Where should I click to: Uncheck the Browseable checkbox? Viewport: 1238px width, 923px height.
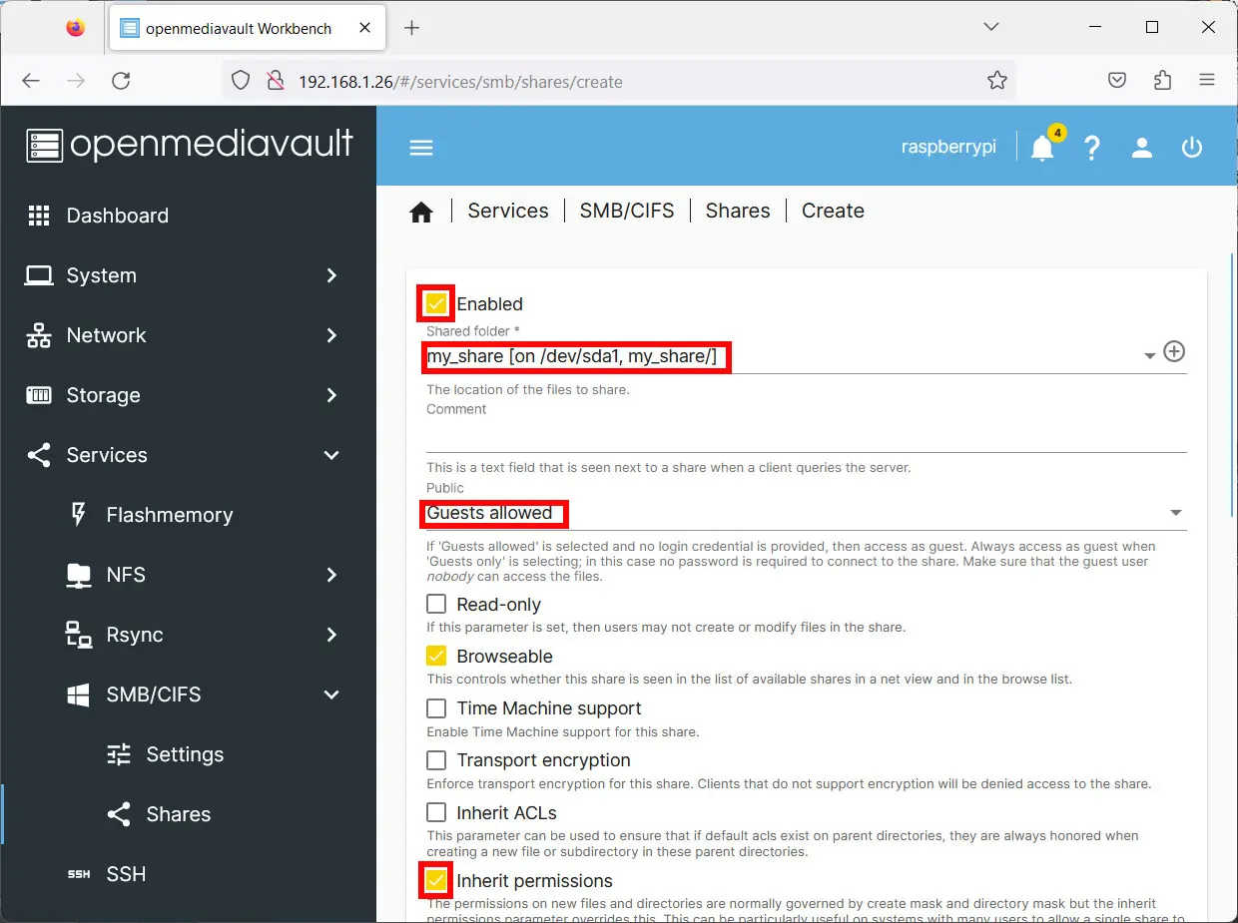tap(436, 656)
